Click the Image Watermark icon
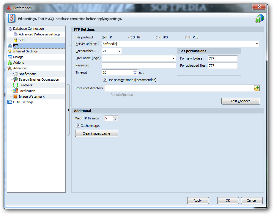 point(15,96)
